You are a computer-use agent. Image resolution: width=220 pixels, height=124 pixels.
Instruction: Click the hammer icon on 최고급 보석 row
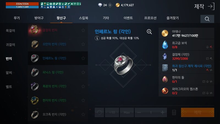211,47
